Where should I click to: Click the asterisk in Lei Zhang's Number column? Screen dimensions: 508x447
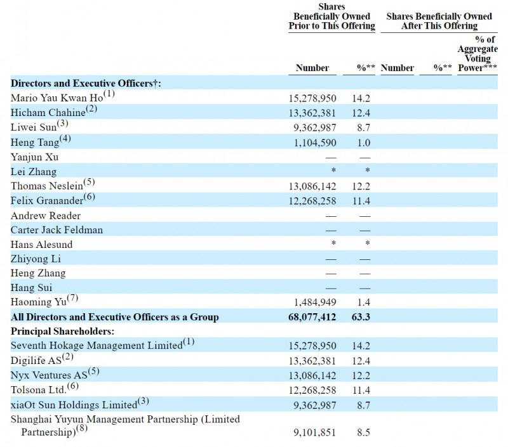333,171
